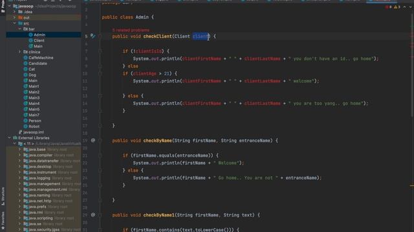Expand the .idea folder
The width and height of the screenshot is (414, 232).
click(x=15, y=12)
